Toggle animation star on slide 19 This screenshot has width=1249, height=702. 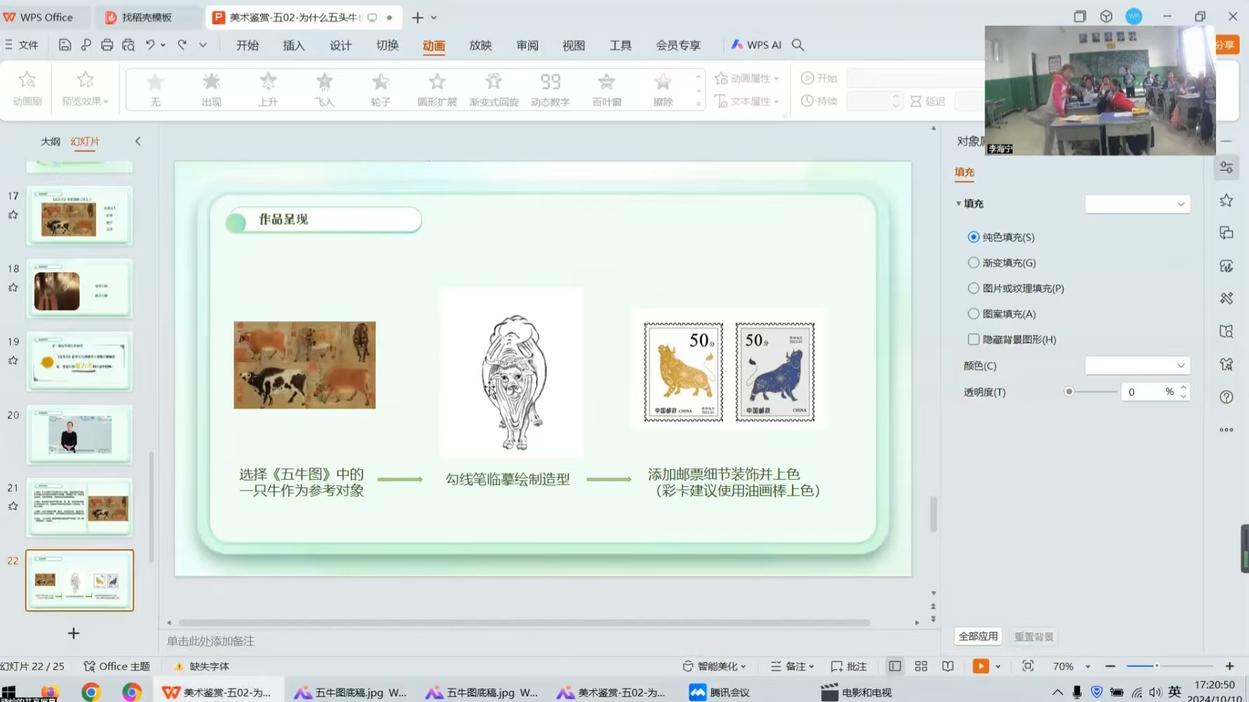pyautogui.click(x=13, y=360)
